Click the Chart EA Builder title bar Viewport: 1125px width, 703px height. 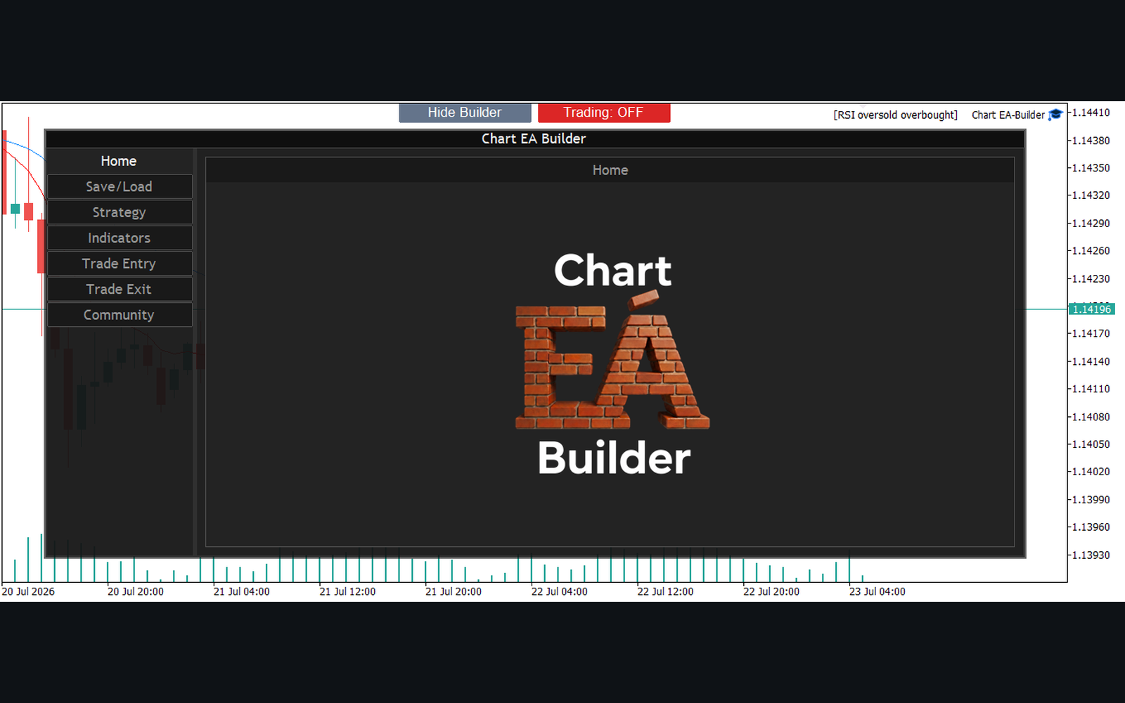pyautogui.click(x=534, y=138)
